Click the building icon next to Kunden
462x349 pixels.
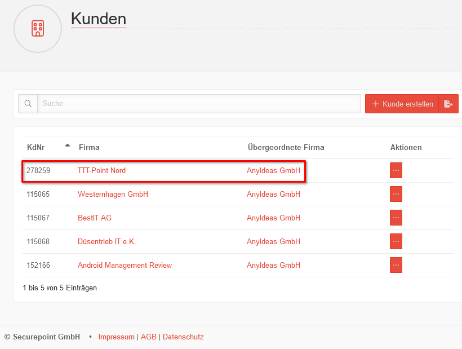(x=38, y=29)
